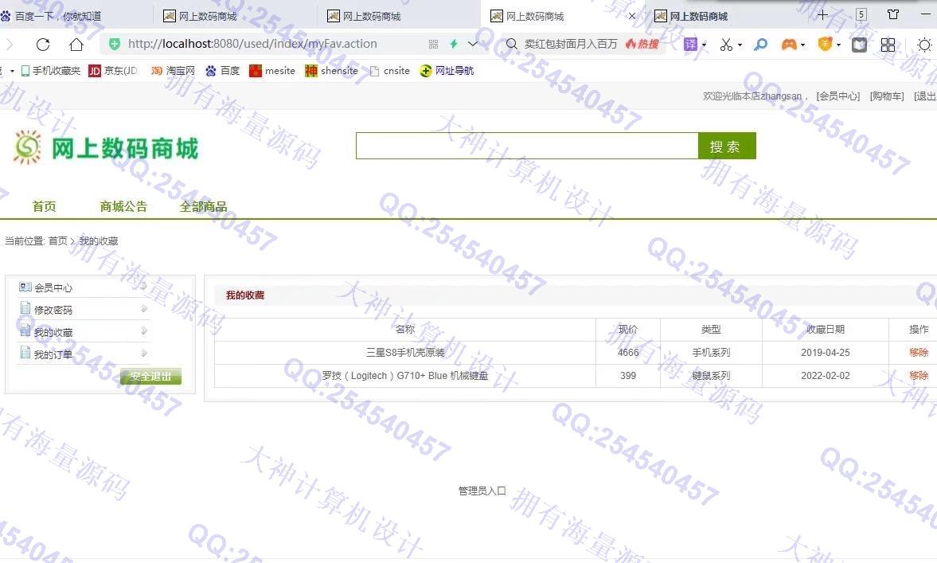This screenshot has height=563, width=937.
Task: Switch to the first 网上数码商城 tab
Action: tap(235, 16)
